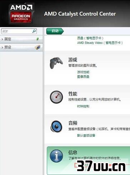Click the 管理游戏的图形设置 description text
The height and width of the screenshot is (175, 130).
pos(82,65)
